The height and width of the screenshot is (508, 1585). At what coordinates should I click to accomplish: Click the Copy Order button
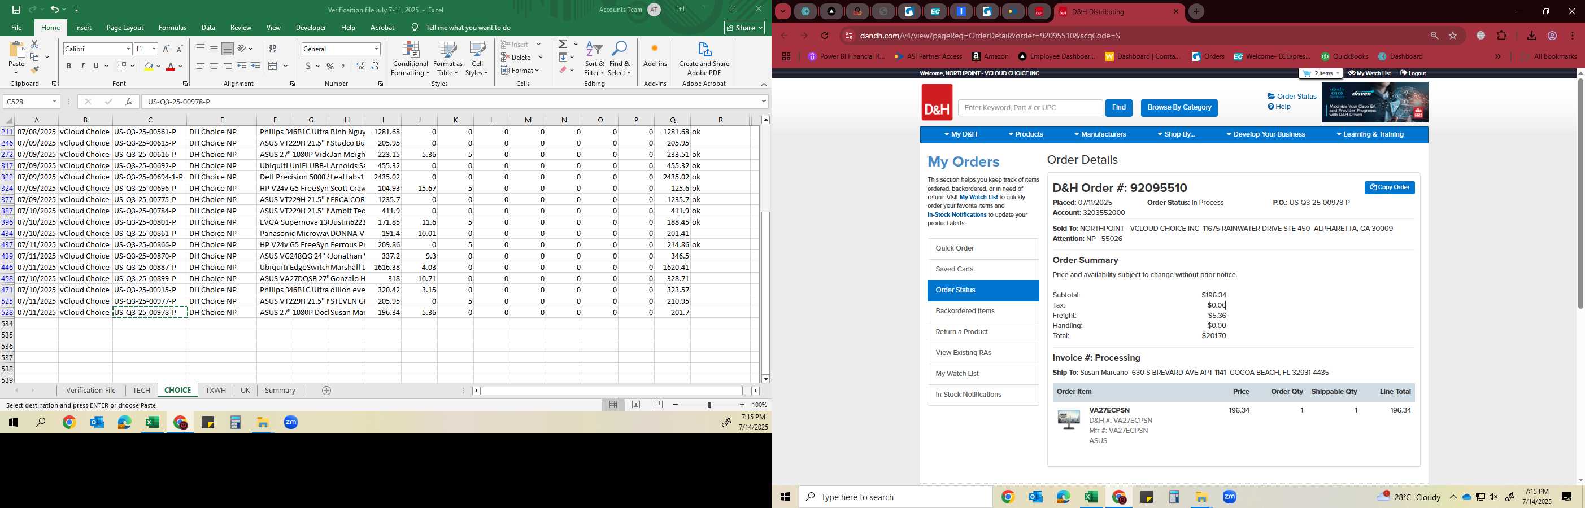[x=1390, y=187]
